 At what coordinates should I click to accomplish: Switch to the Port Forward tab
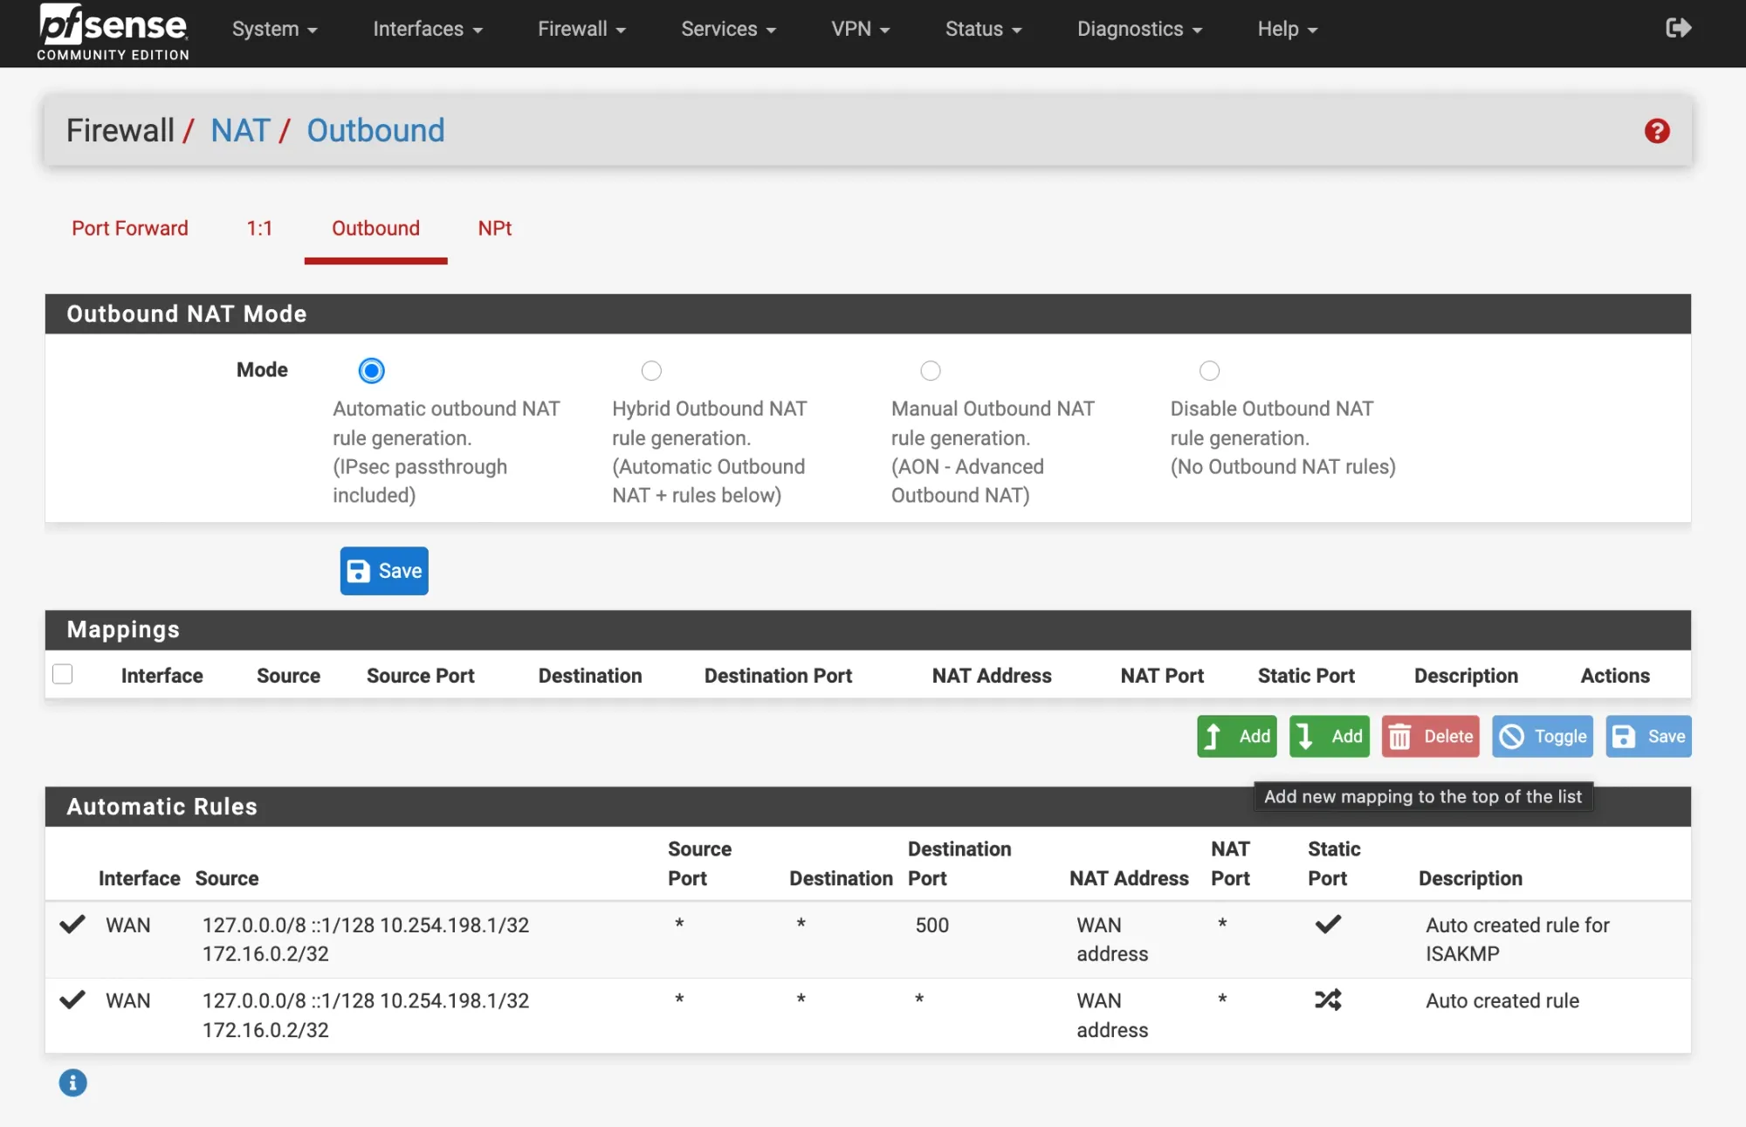[130, 229]
